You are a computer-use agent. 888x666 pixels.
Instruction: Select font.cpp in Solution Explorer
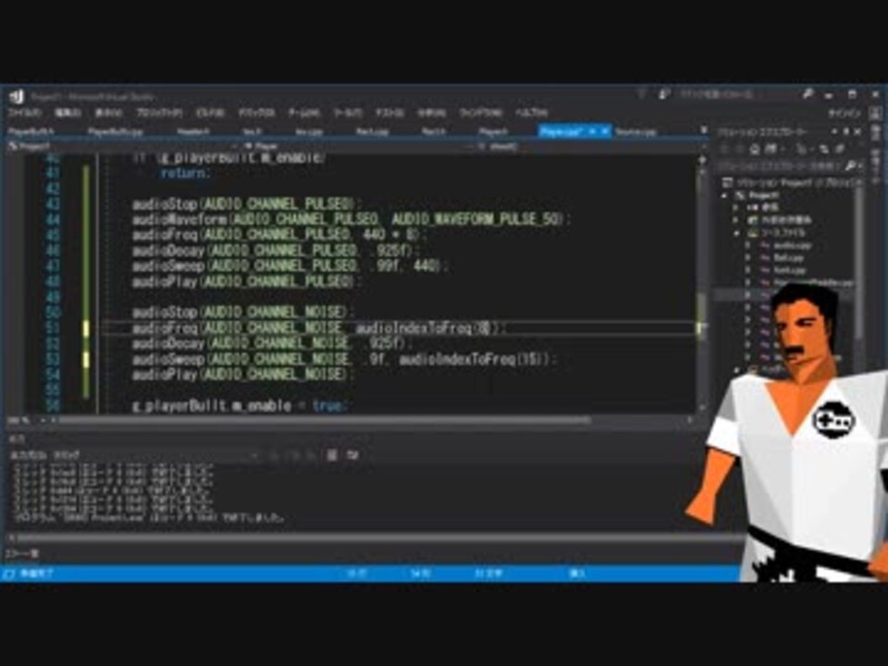tap(789, 271)
